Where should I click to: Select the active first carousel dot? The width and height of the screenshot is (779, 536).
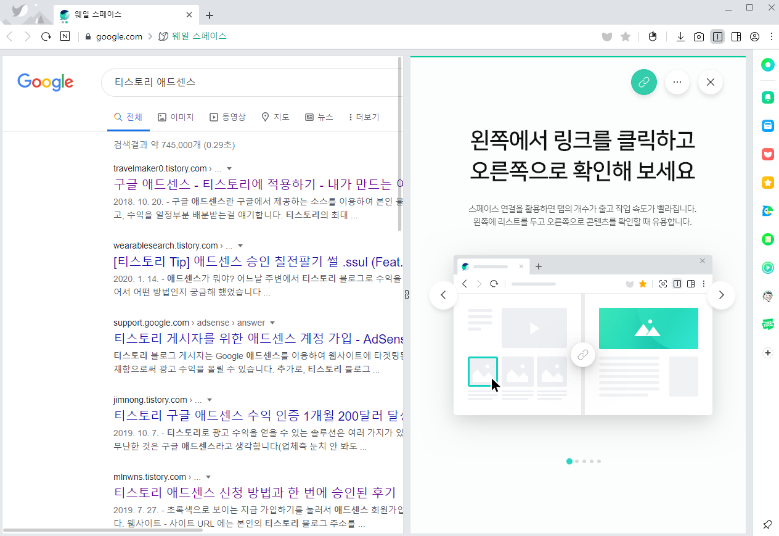[569, 461]
